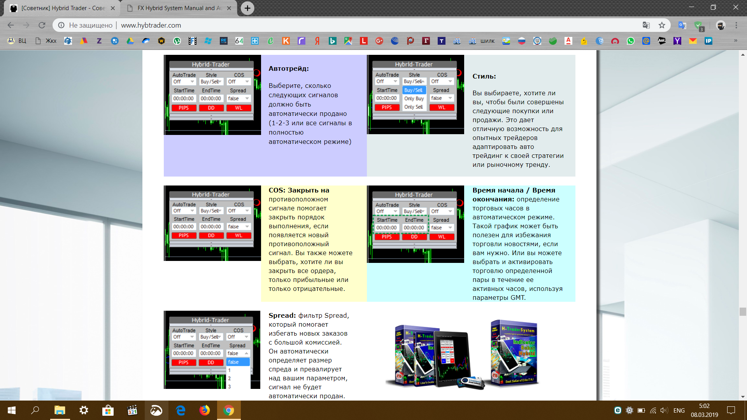Go back to the previous page
This screenshot has height=420, width=747.
[x=11, y=25]
